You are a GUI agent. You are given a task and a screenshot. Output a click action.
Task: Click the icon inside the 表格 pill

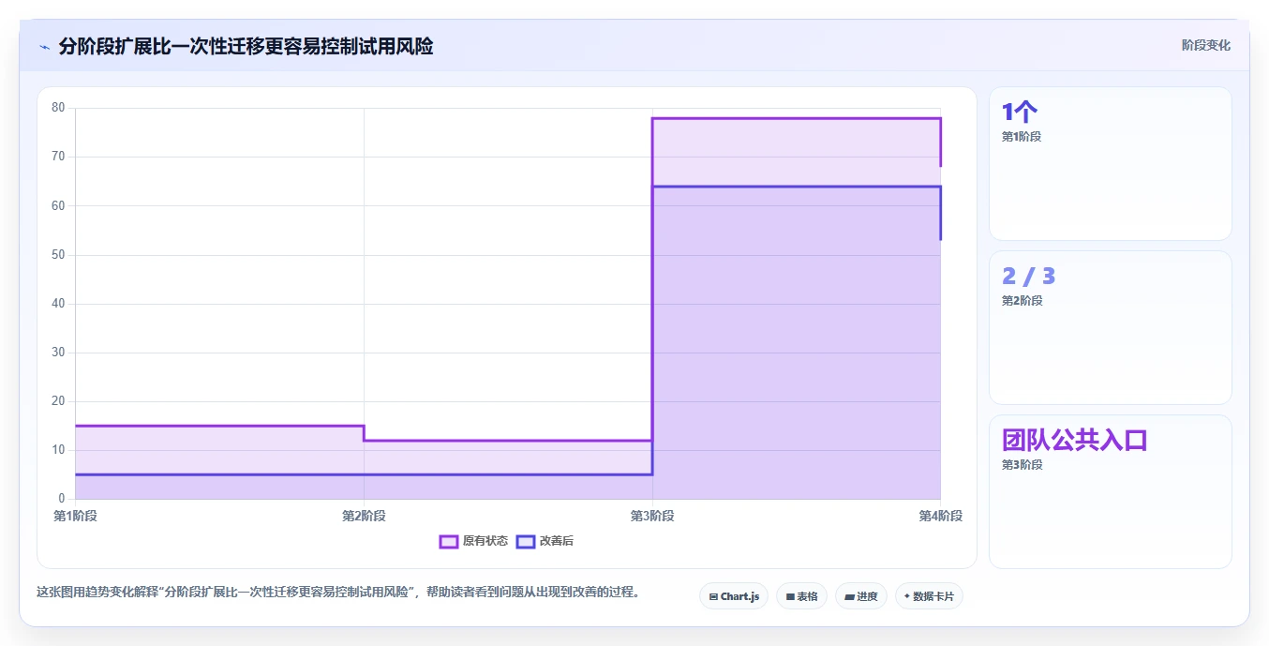pyautogui.click(x=790, y=596)
